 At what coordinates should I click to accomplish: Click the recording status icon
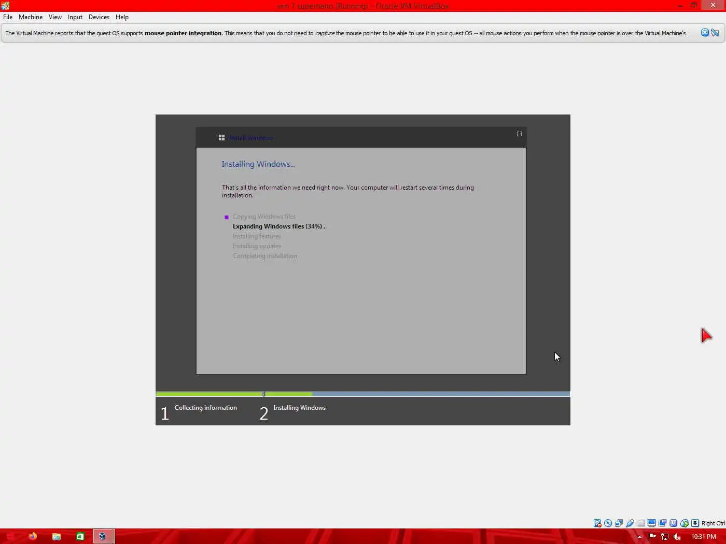tap(663, 523)
